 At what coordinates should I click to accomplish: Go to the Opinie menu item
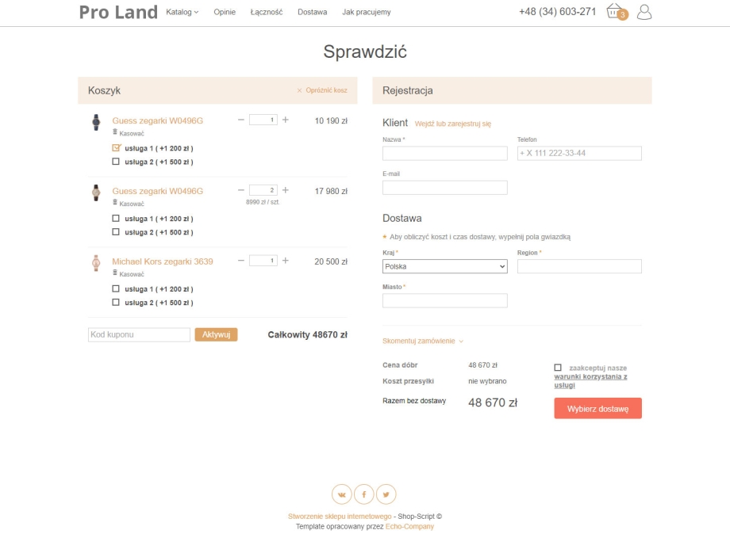225,12
